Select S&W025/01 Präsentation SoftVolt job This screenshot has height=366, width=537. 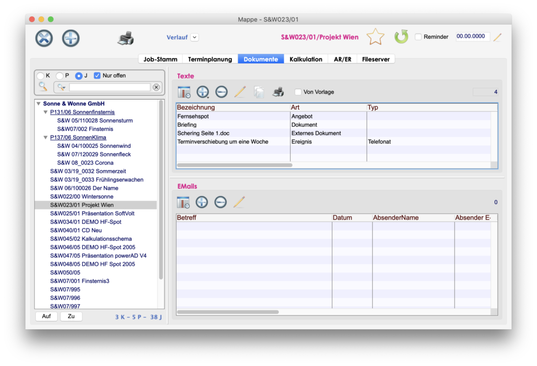coord(92,213)
